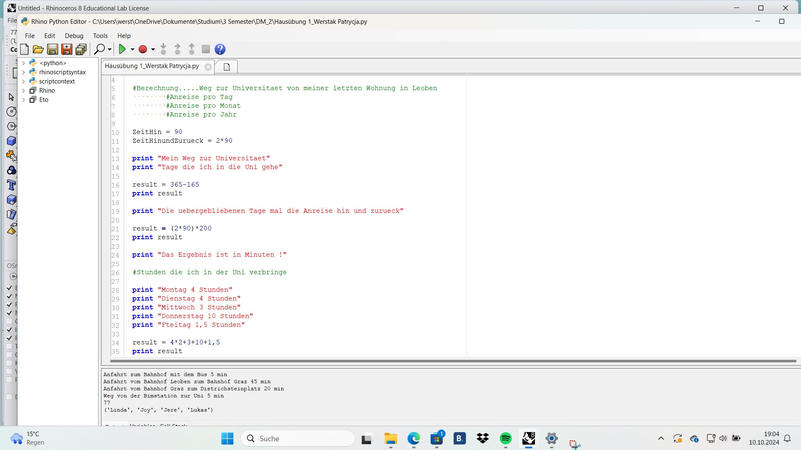The width and height of the screenshot is (801, 450).
Task: Open an existing script
Action: coord(38,49)
